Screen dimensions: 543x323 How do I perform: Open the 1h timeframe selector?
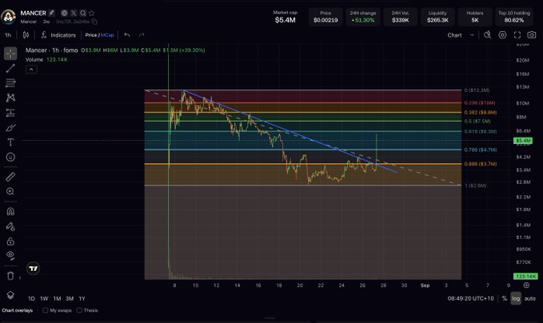(x=8, y=35)
